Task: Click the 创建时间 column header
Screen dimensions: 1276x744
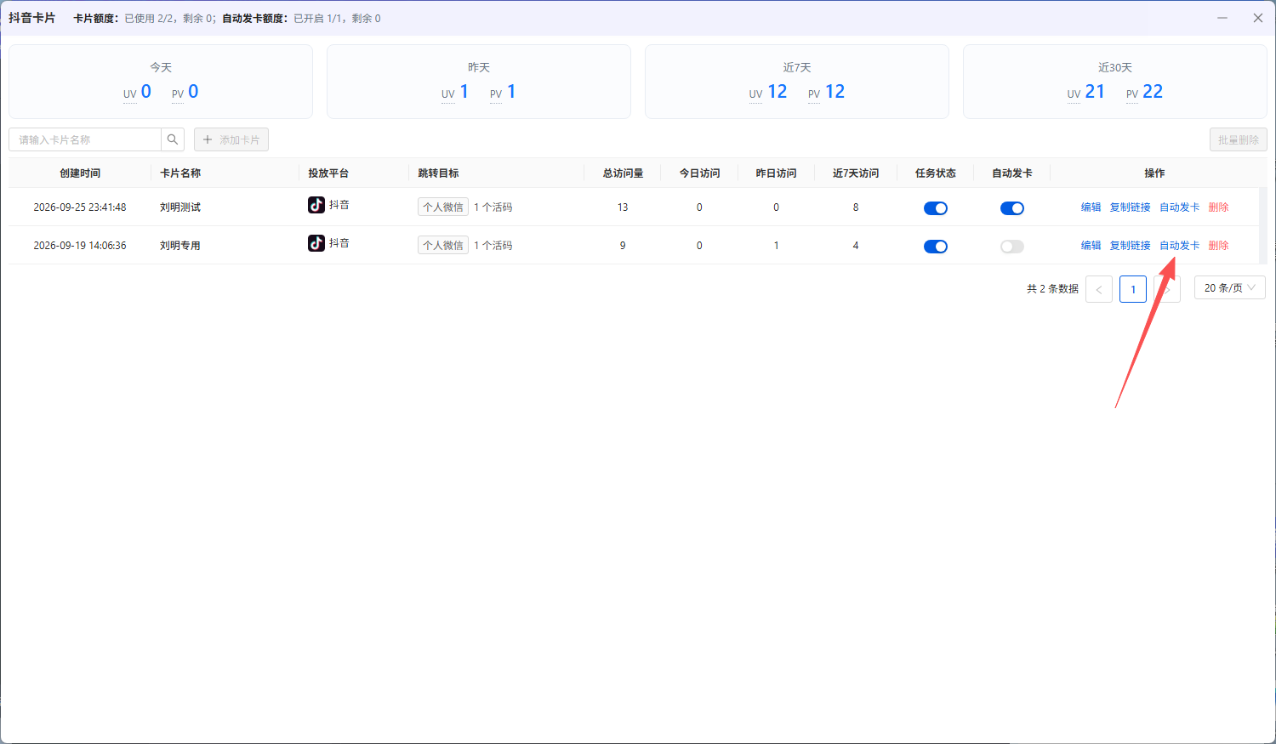Action: [x=80, y=173]
